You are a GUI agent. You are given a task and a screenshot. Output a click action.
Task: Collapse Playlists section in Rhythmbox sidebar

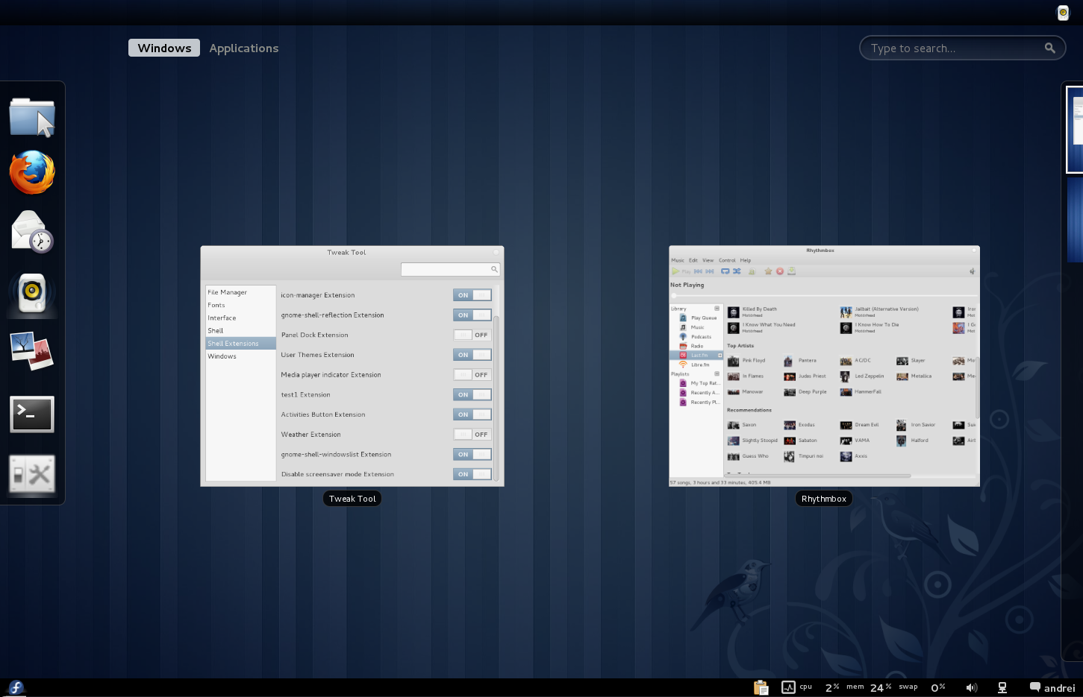click(717, 374)
